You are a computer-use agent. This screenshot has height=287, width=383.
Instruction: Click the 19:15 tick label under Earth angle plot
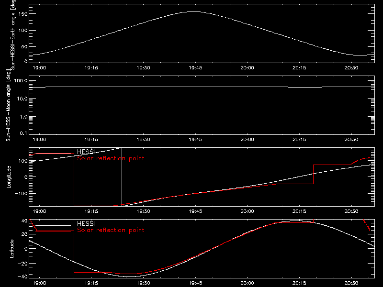[x=91, y=68]
